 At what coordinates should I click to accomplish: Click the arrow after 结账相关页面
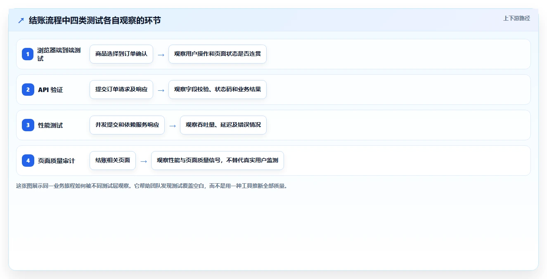[x=144, y=161]
